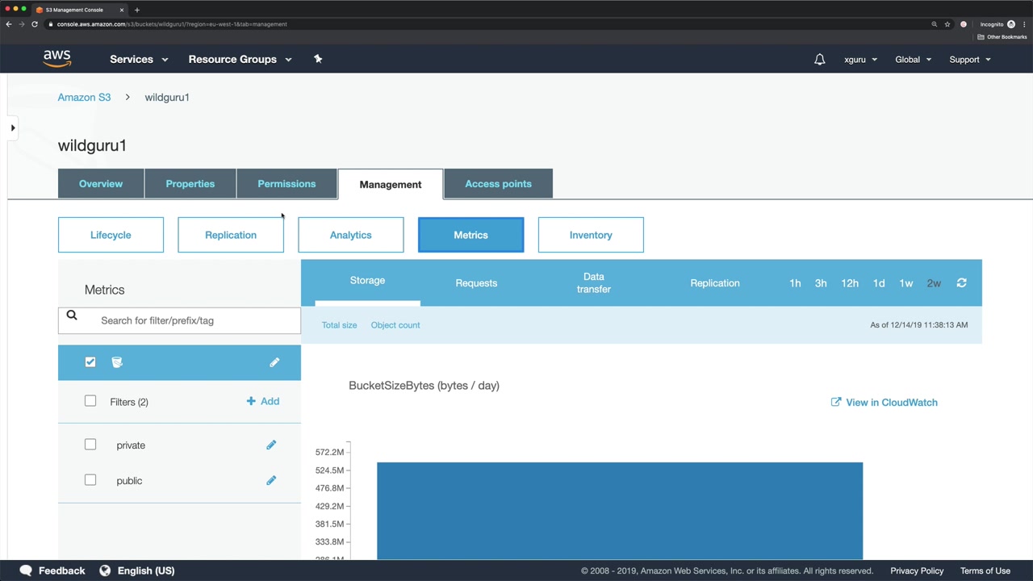Switch to the Overview tab
This screenshot has width=1033, height=581.
click(x=101, y=183)
